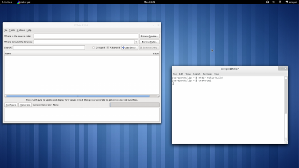This screenshot has width=299, height=168.
Task: Open the terminal File menu
Action: (175, 74)
